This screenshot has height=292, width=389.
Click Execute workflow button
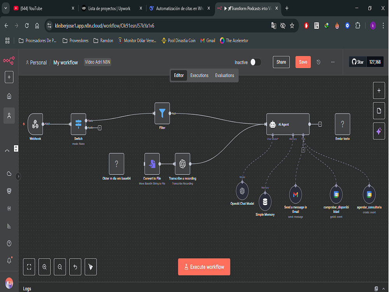204,267
